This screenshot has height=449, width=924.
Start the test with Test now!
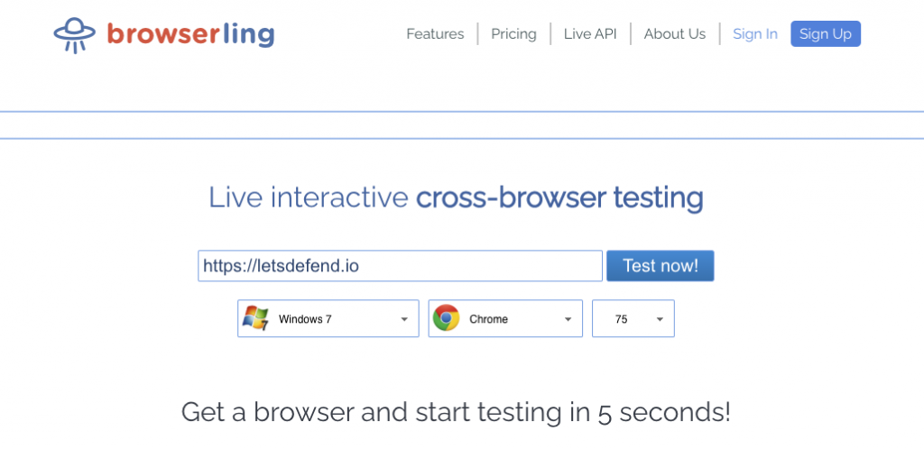pyautogui.click(x=660, y=266)
